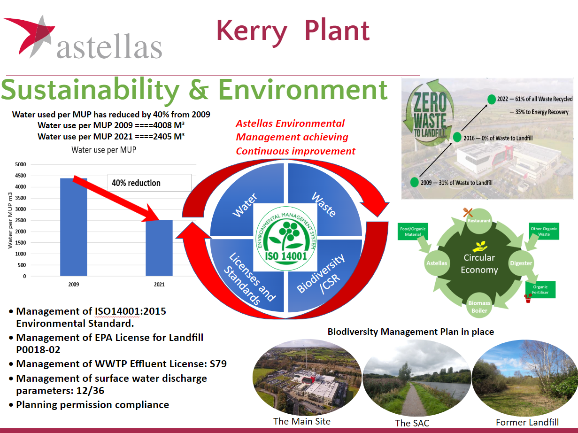Click the Zero Waste to Landfill logo
The height and width of the screenshot is (433, 578).
(x=430, y=113)
